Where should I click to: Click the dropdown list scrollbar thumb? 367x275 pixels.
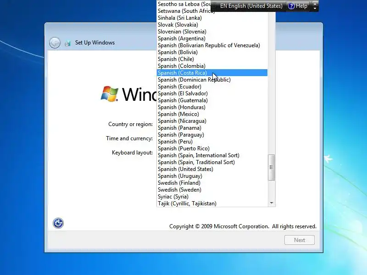[x=271, y=167]
